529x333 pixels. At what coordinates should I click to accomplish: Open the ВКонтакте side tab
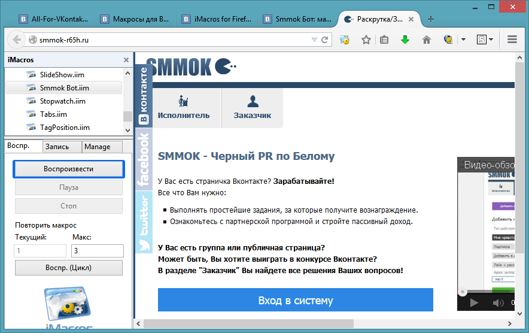(144, 95)
